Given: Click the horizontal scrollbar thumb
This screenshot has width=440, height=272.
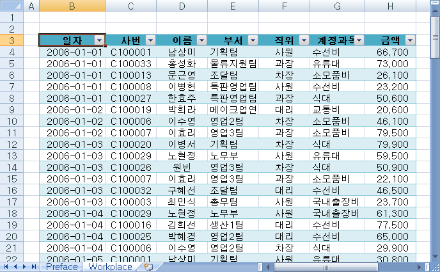Looking at the screenshot, I should coord(326,267).
